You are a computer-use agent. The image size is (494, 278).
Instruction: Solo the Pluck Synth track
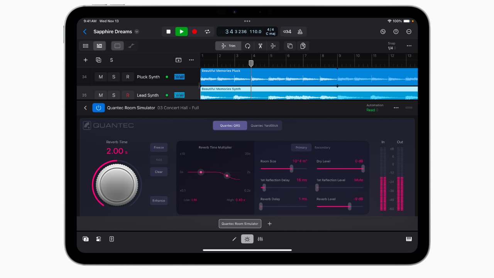point(113,77)
